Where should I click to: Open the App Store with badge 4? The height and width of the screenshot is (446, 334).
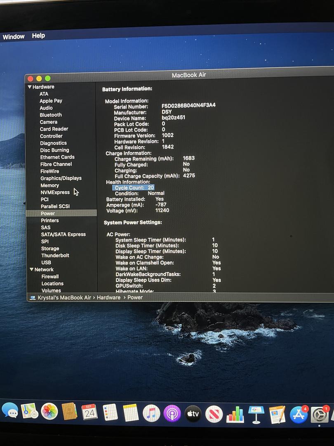pos(299,415)
